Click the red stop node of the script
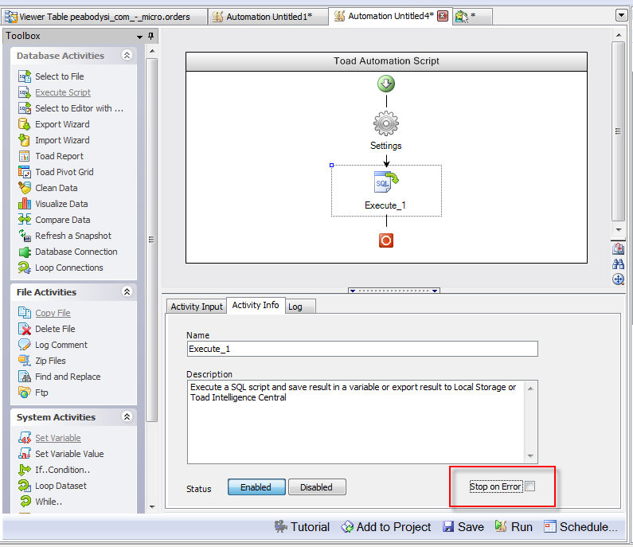The width and height of the screenshot is (633, 547). click(x=386, y=240)
